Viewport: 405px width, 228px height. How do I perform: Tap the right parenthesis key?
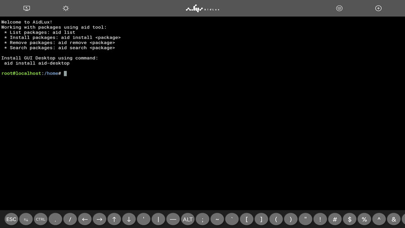291,219
